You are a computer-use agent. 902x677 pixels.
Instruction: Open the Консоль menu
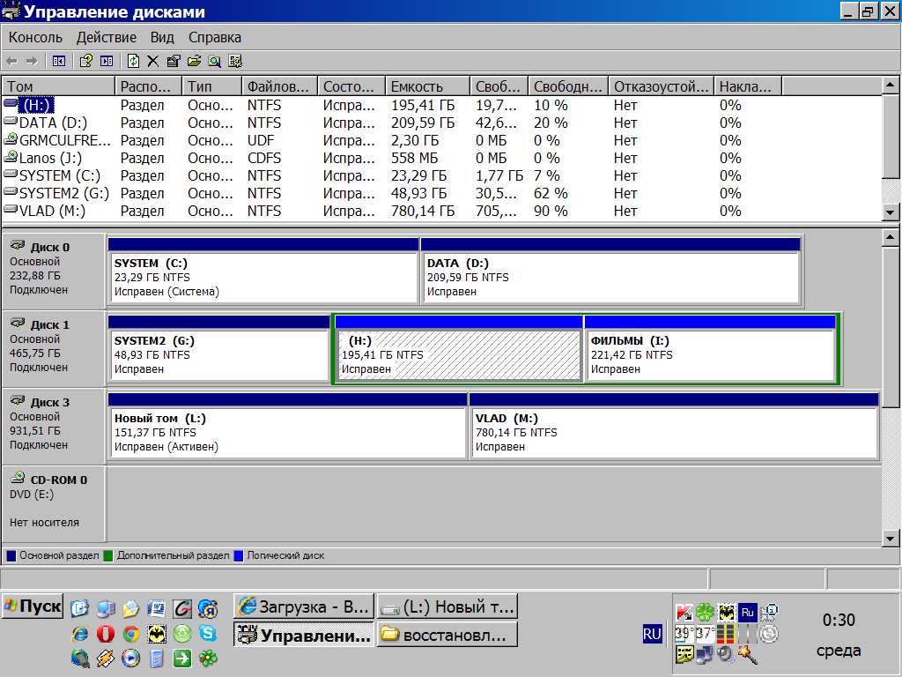(x=35, y=37)
